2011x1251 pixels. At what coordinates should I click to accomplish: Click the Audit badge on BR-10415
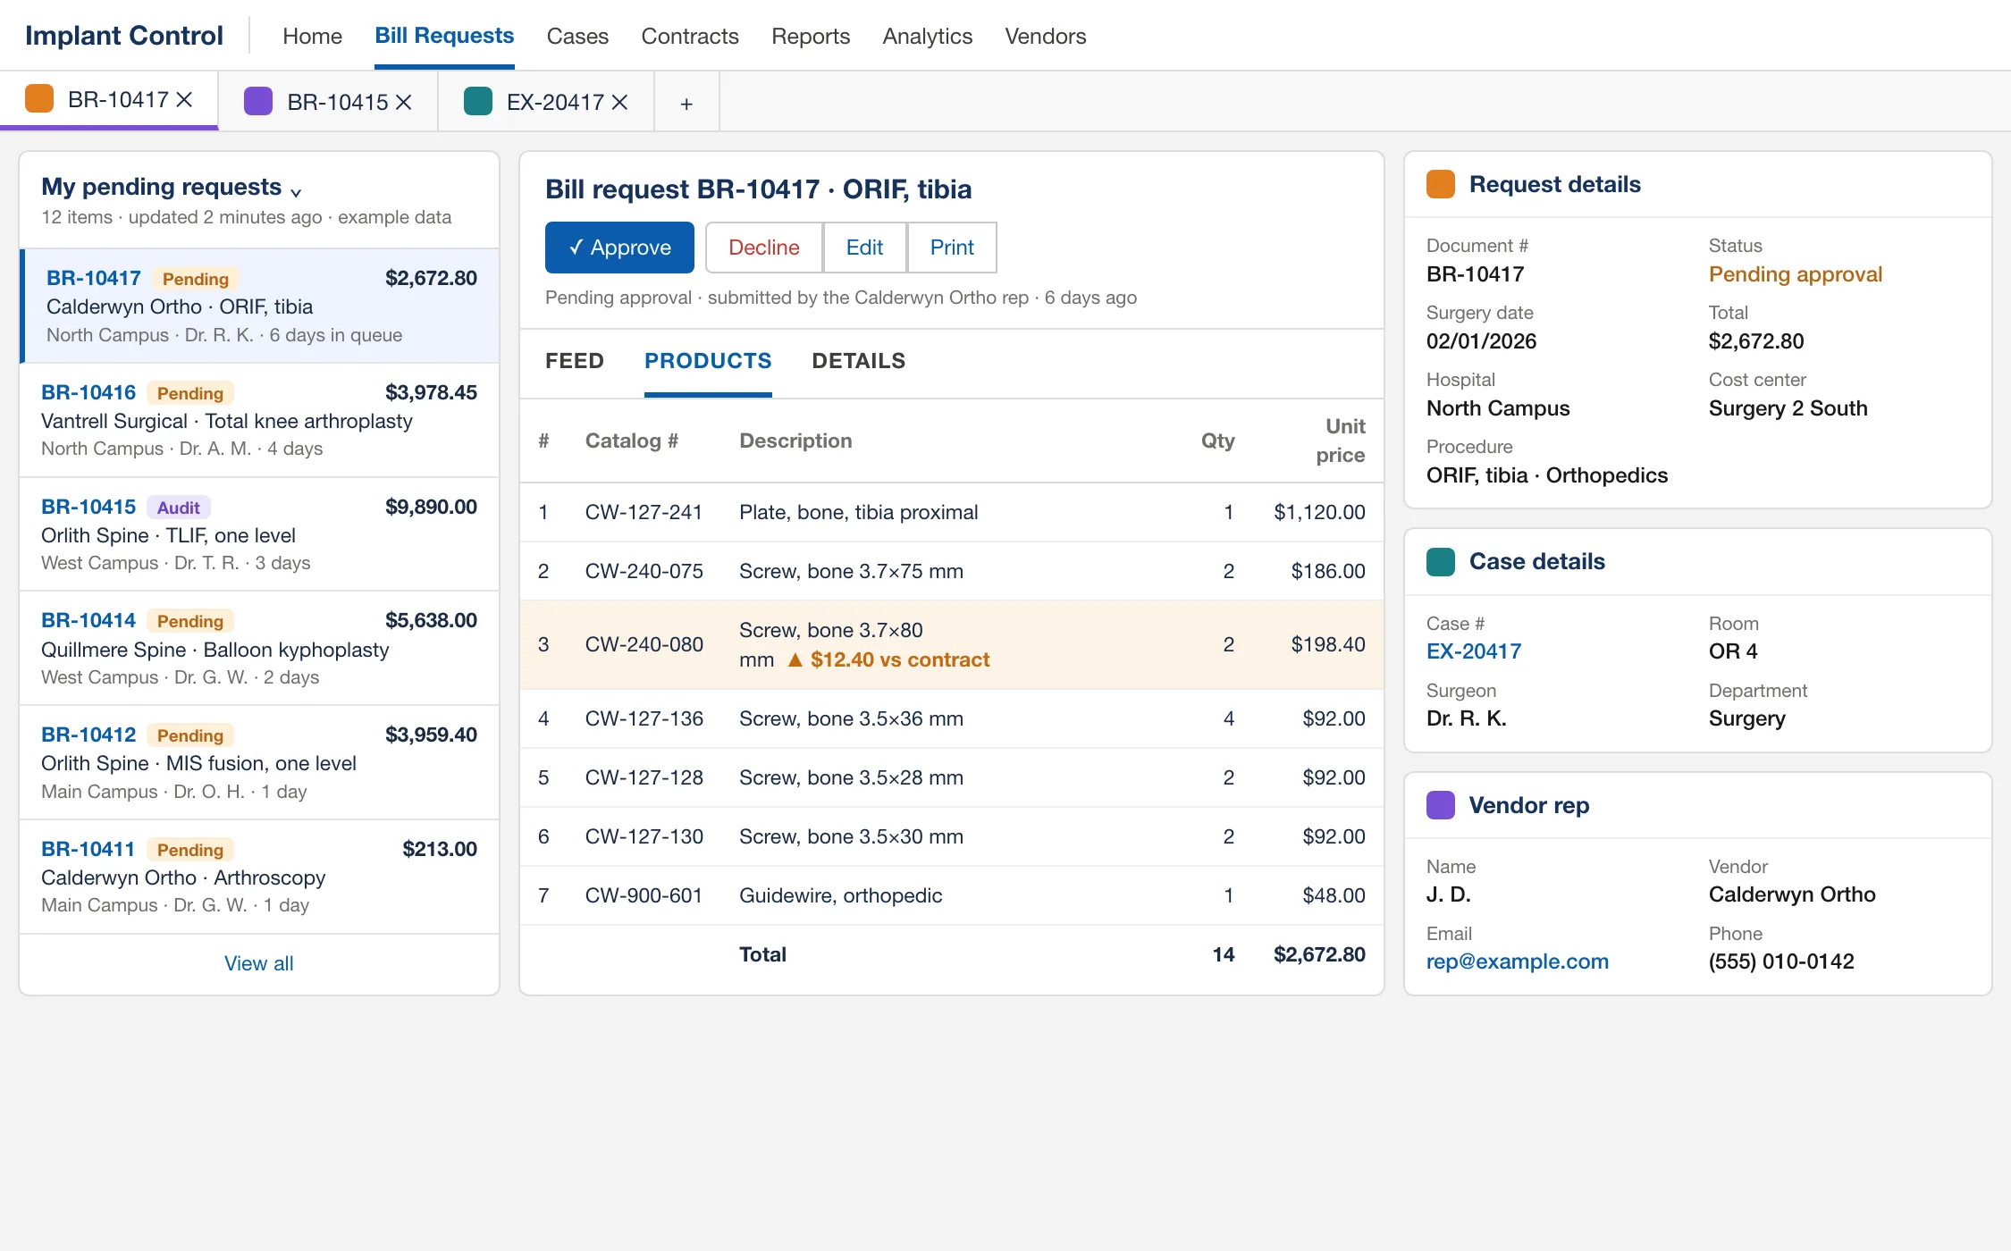click(x=179, y=508)
